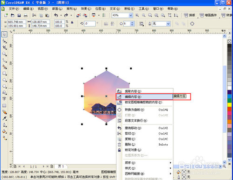Choose 复制 (C) in context menu

[x=145, y=139]
